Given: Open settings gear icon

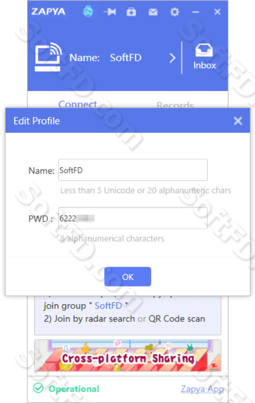Looking at the screenshot, I should pyautogui.click(x=175, y=12).
